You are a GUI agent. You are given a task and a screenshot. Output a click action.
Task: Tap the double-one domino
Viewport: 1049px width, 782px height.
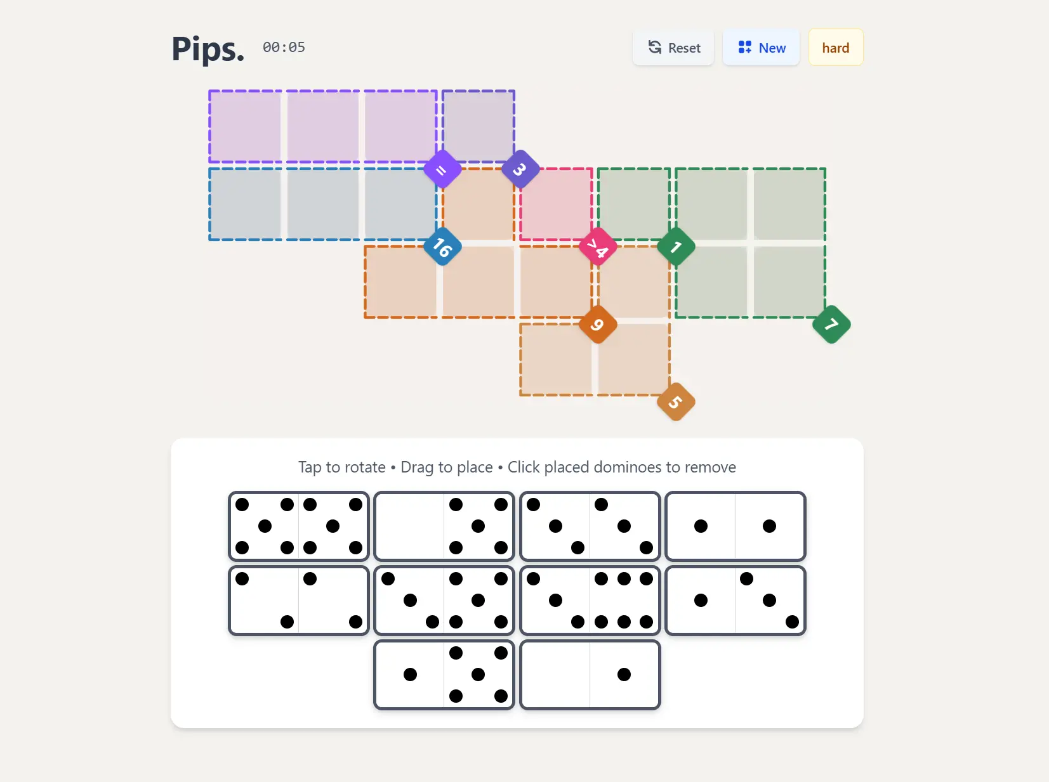[x=735, y=526]
